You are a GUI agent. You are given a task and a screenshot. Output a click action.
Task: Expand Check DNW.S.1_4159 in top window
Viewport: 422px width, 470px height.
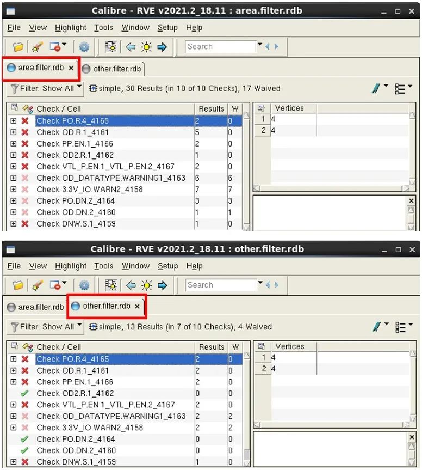click(14, 224)
